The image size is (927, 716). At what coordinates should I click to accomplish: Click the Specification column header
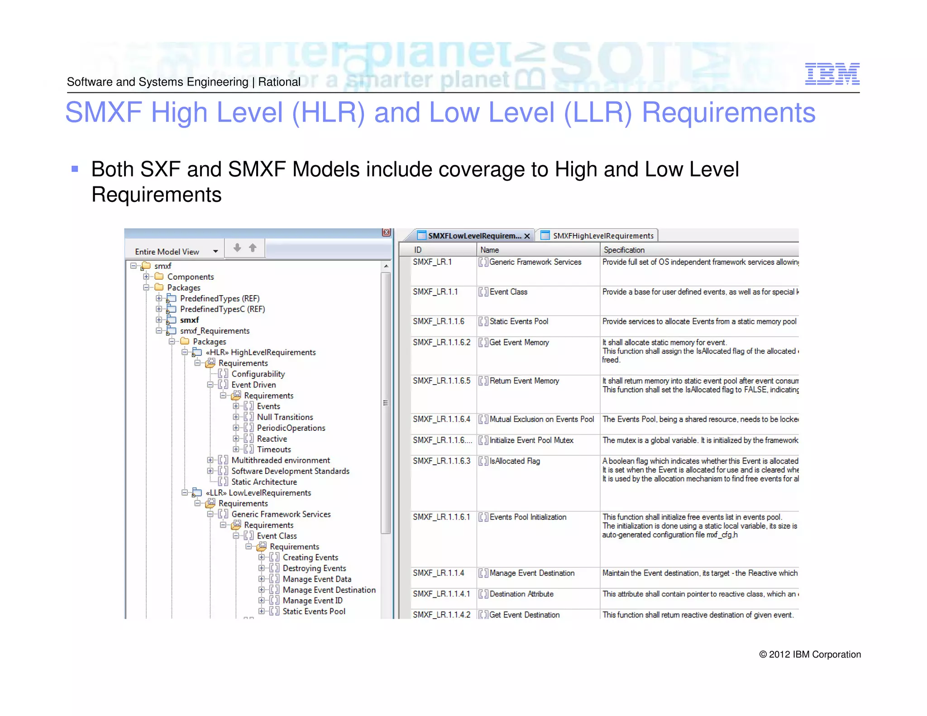[700, 250]
